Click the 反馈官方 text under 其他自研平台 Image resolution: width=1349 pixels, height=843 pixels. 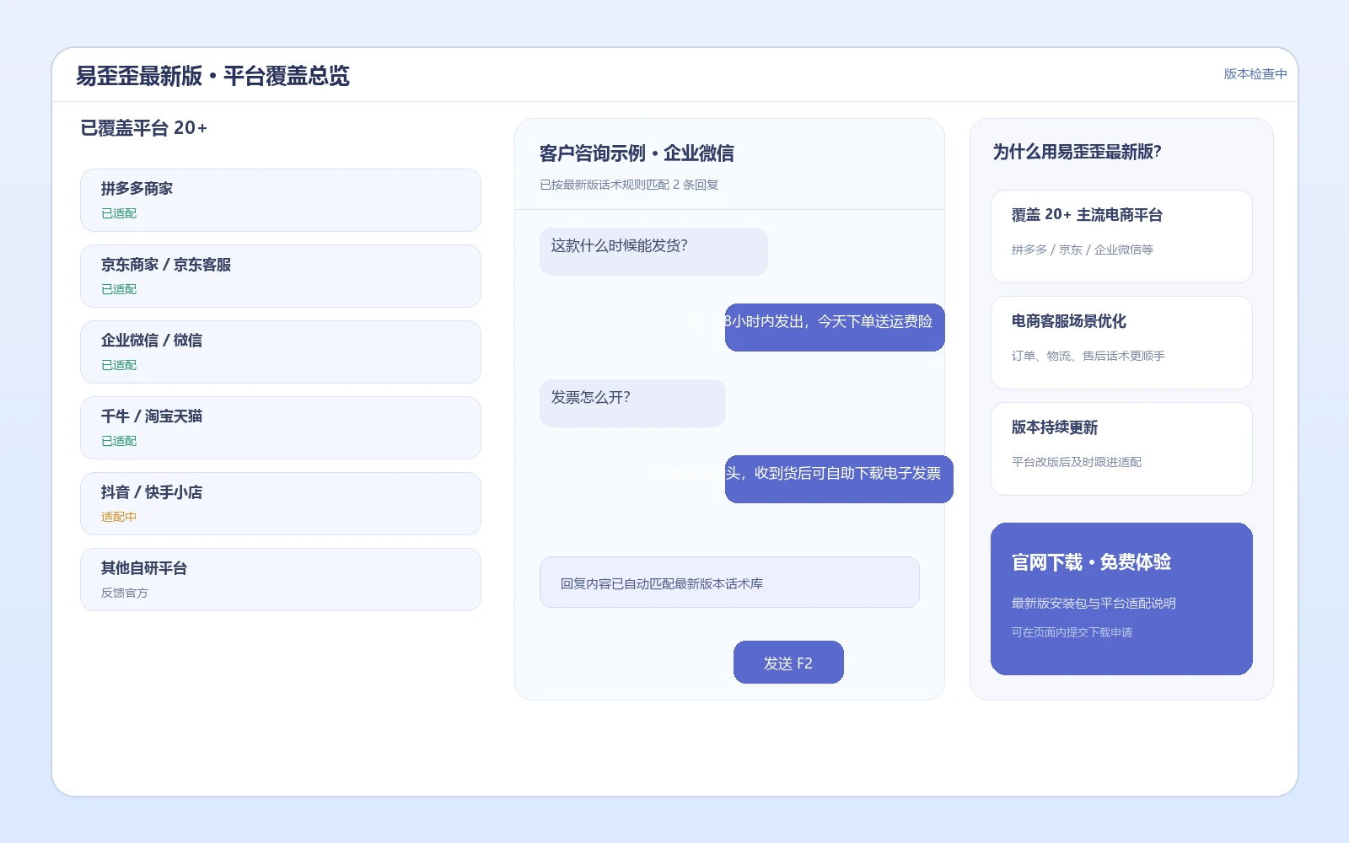tap(125, 593)
